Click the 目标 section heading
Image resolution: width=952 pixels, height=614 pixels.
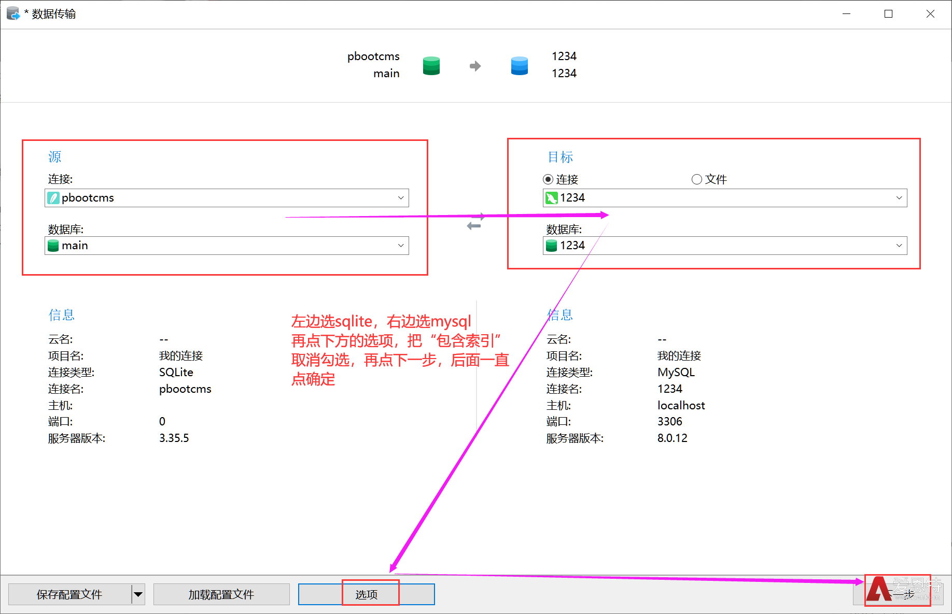[x=561, y=157]
